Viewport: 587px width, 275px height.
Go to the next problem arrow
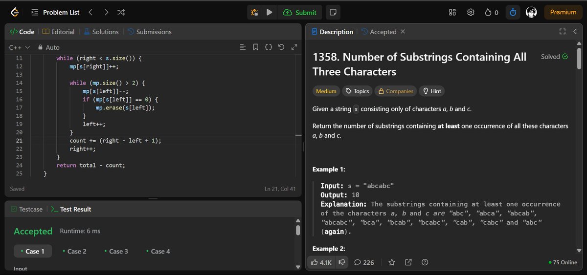pos(106,12)
